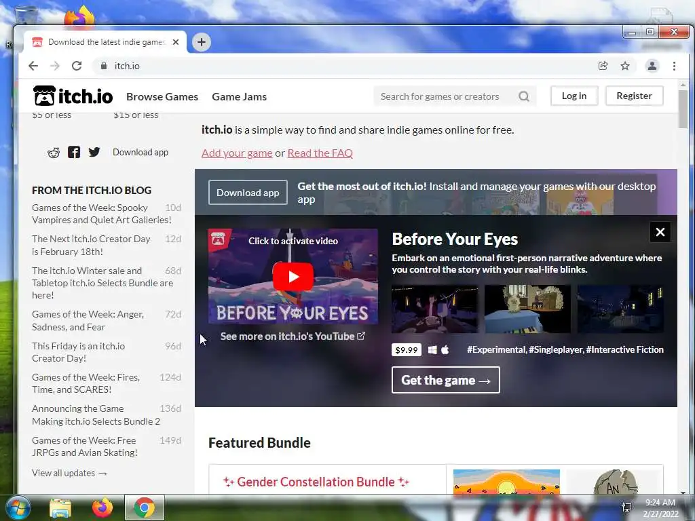This screenshot has height=521, width=695.
Task: Open the Before Your Eyes title
Action: coord(455,239)
